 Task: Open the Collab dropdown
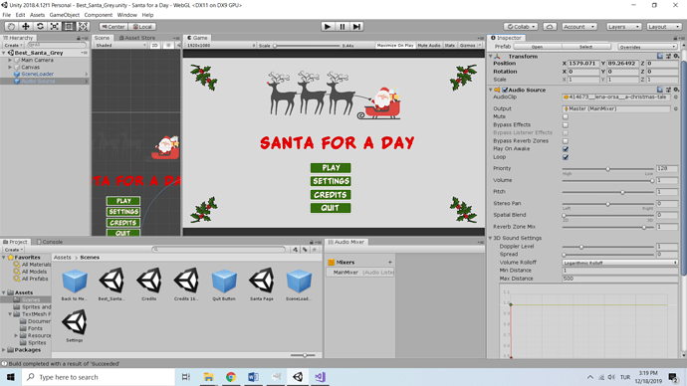520,27
